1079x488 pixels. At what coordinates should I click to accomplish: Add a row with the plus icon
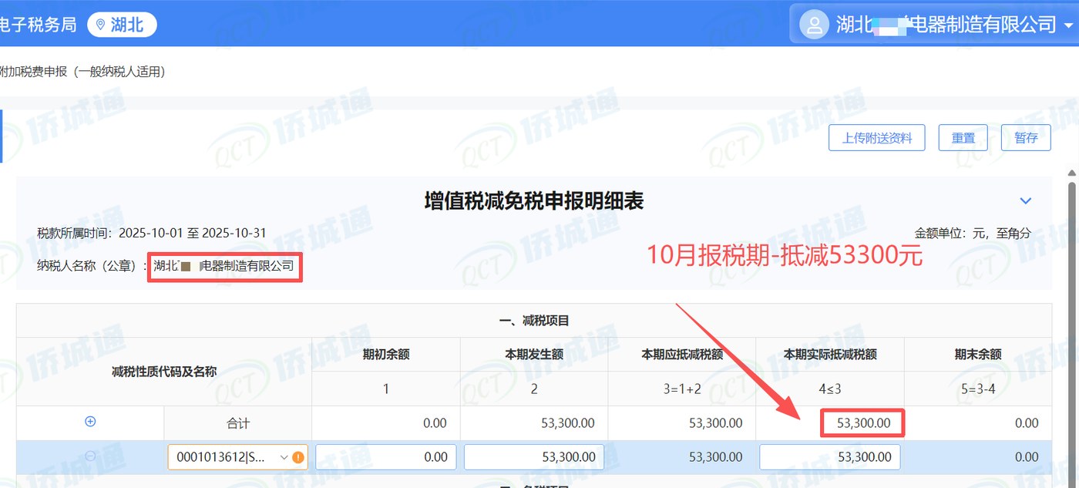pos(90,422)
